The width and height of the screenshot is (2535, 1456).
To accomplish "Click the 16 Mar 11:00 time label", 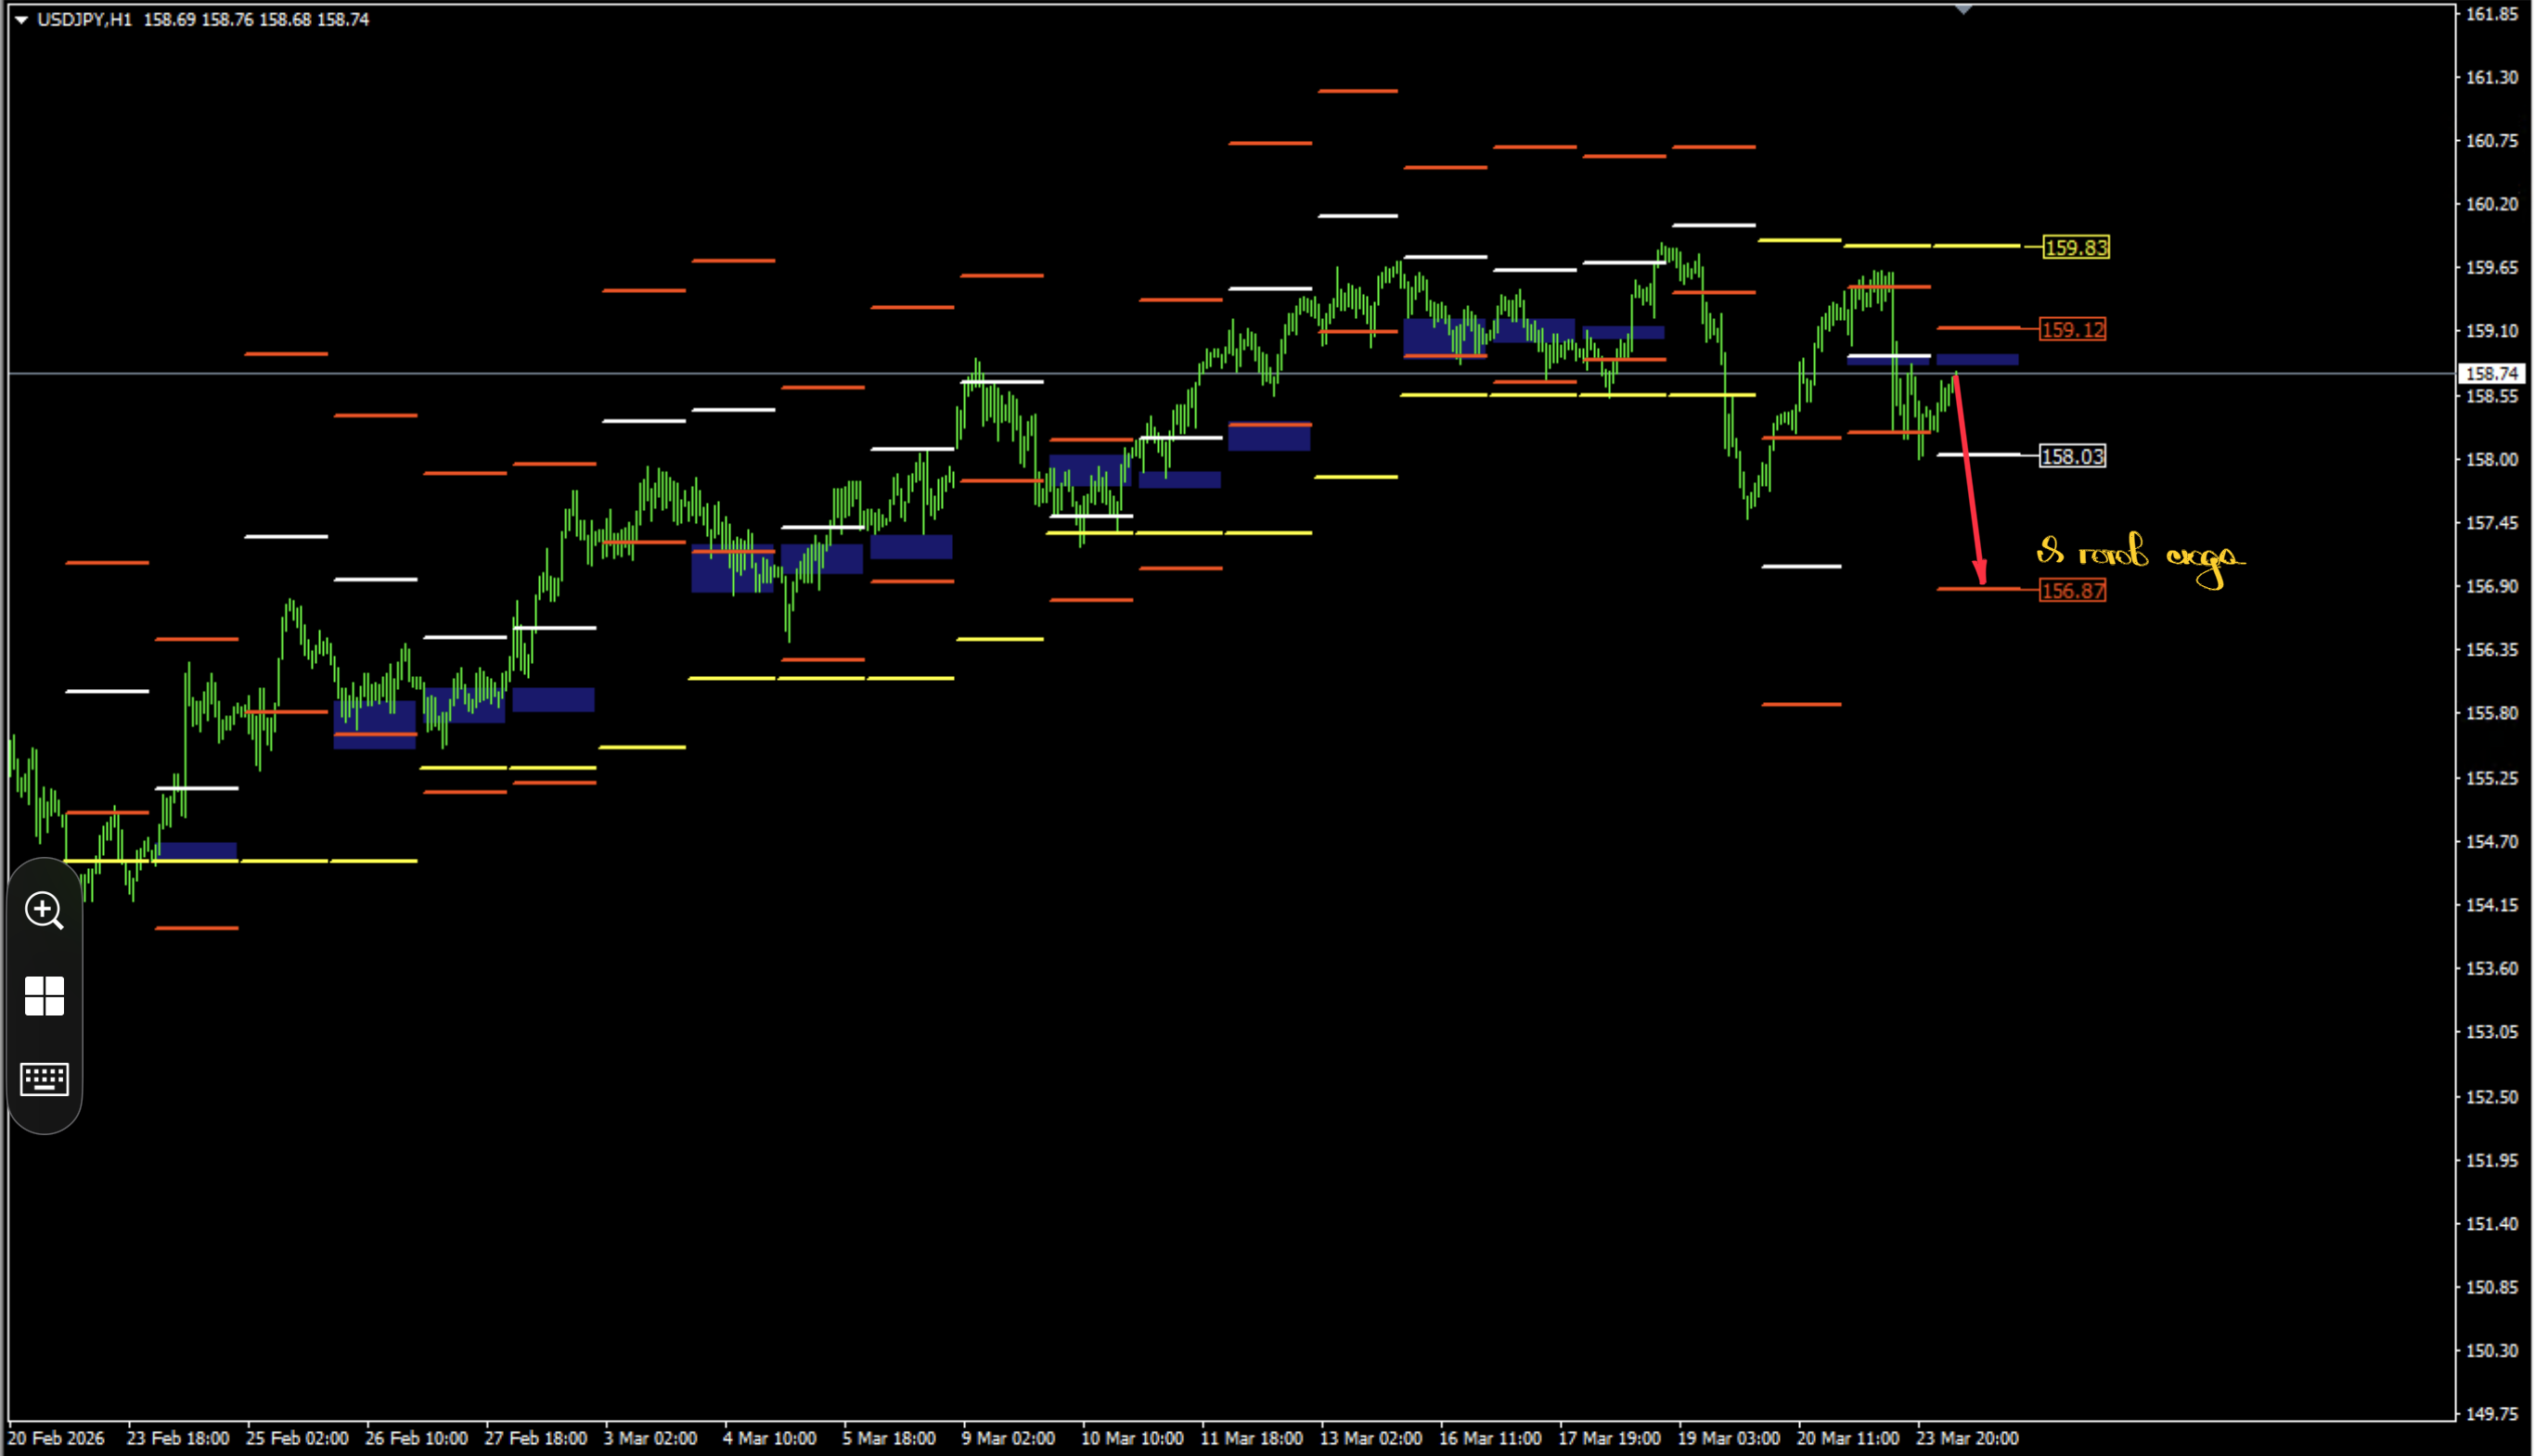I will (1490, 1438).
